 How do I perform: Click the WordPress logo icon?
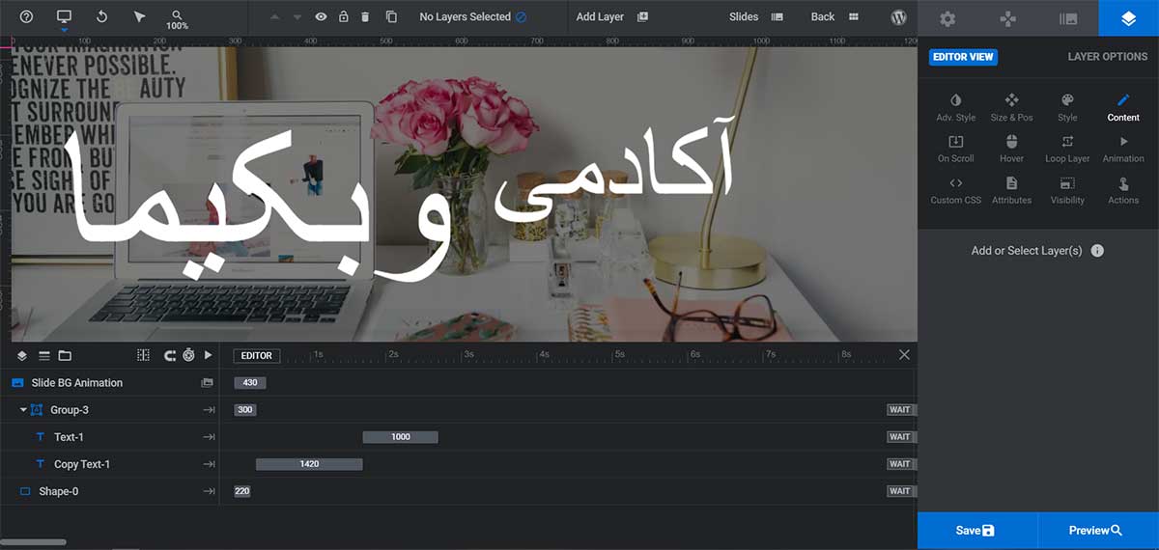click(x=898, y=17)
